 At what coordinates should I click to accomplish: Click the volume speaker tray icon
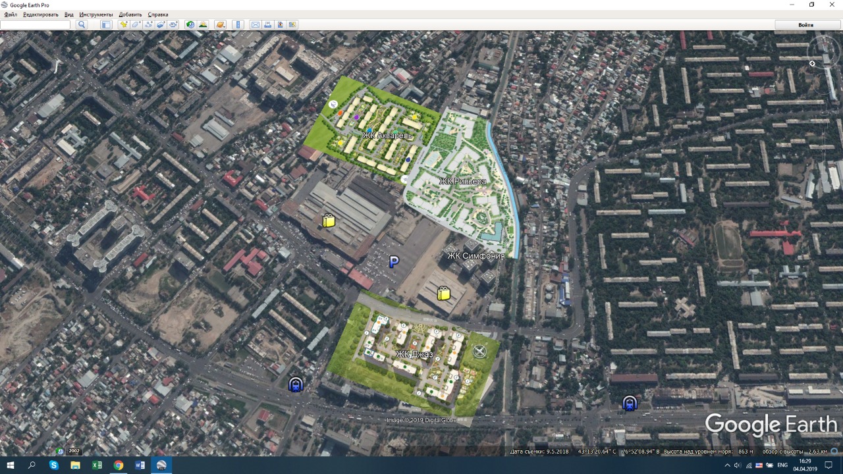click(738, 465)
